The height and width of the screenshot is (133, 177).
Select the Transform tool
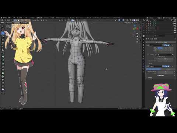click(x=3, y=43)
